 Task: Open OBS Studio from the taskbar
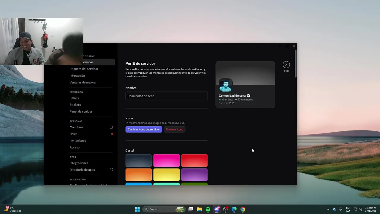(225, 209)
